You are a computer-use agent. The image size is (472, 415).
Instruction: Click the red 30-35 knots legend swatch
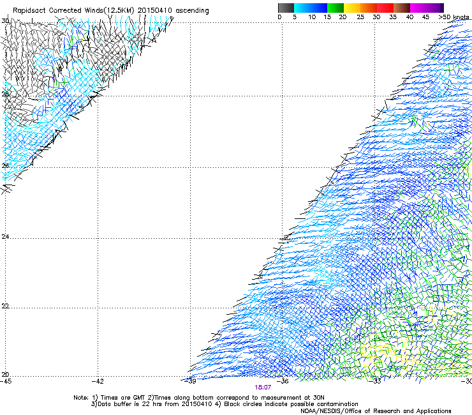click(x=385, y=8)
